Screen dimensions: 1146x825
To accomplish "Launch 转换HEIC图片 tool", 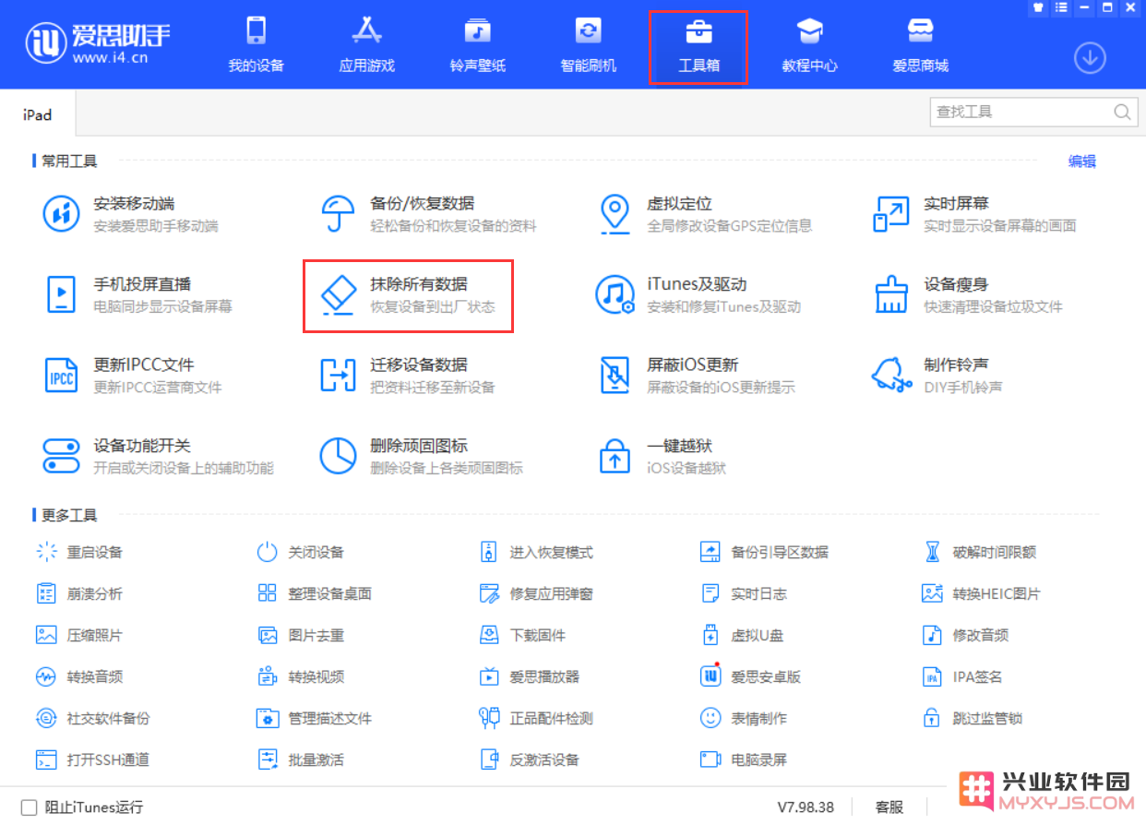I will (981, 593).
